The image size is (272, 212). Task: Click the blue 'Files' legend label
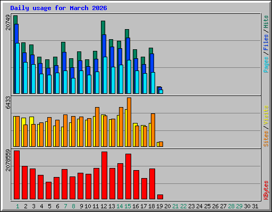(266, 42)
